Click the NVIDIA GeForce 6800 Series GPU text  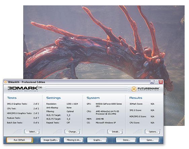[x=109, y=105]
